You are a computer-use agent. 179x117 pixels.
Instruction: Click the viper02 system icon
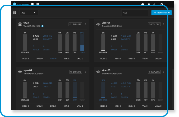[20, 72]
